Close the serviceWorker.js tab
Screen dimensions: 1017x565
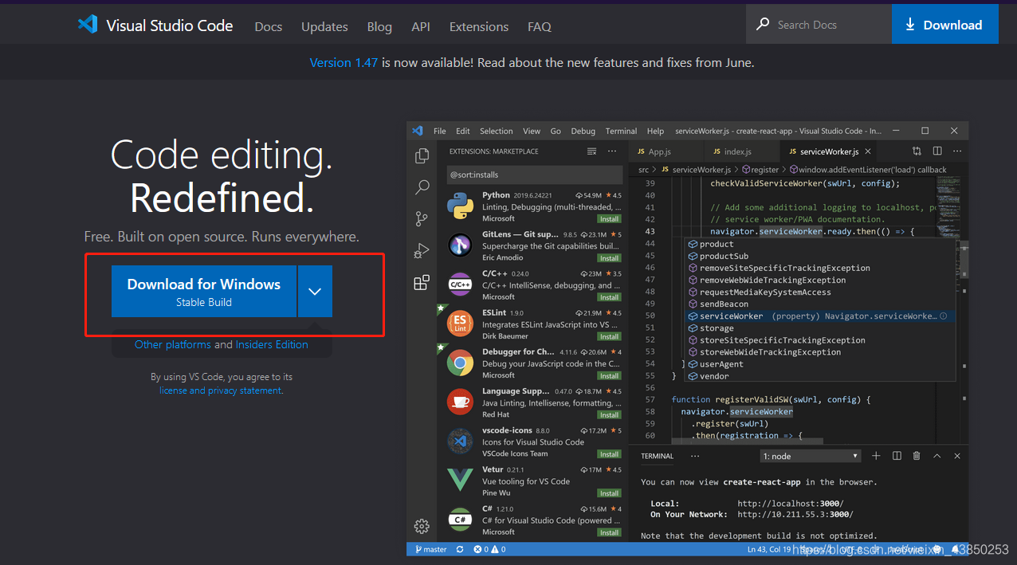tap(868, 151)
